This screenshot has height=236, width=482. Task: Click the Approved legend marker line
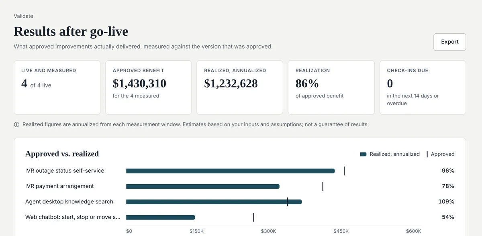pos(427,154)
